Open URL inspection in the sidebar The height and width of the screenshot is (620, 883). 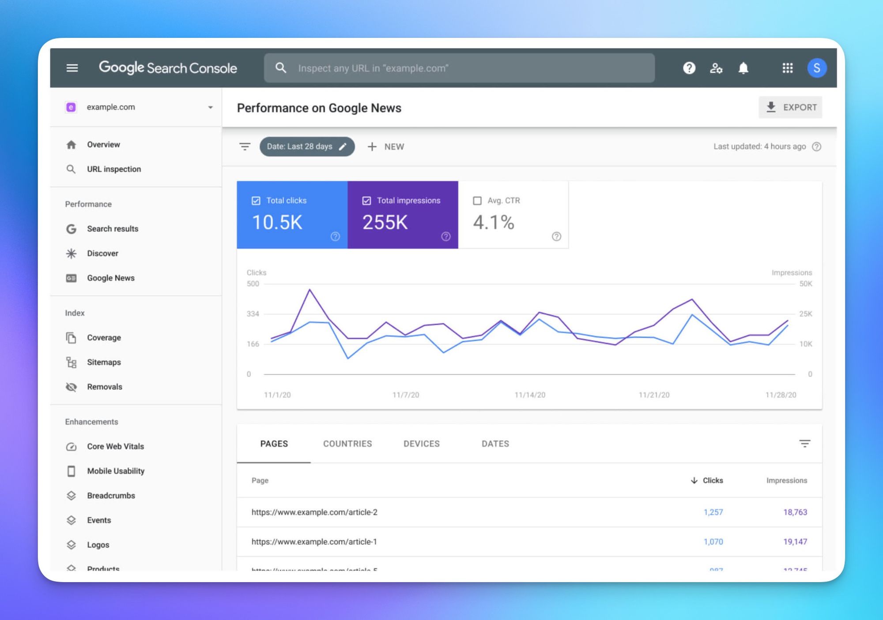(114, 169)
